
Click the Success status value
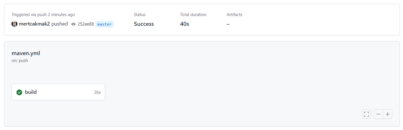(x=144, y=24)
